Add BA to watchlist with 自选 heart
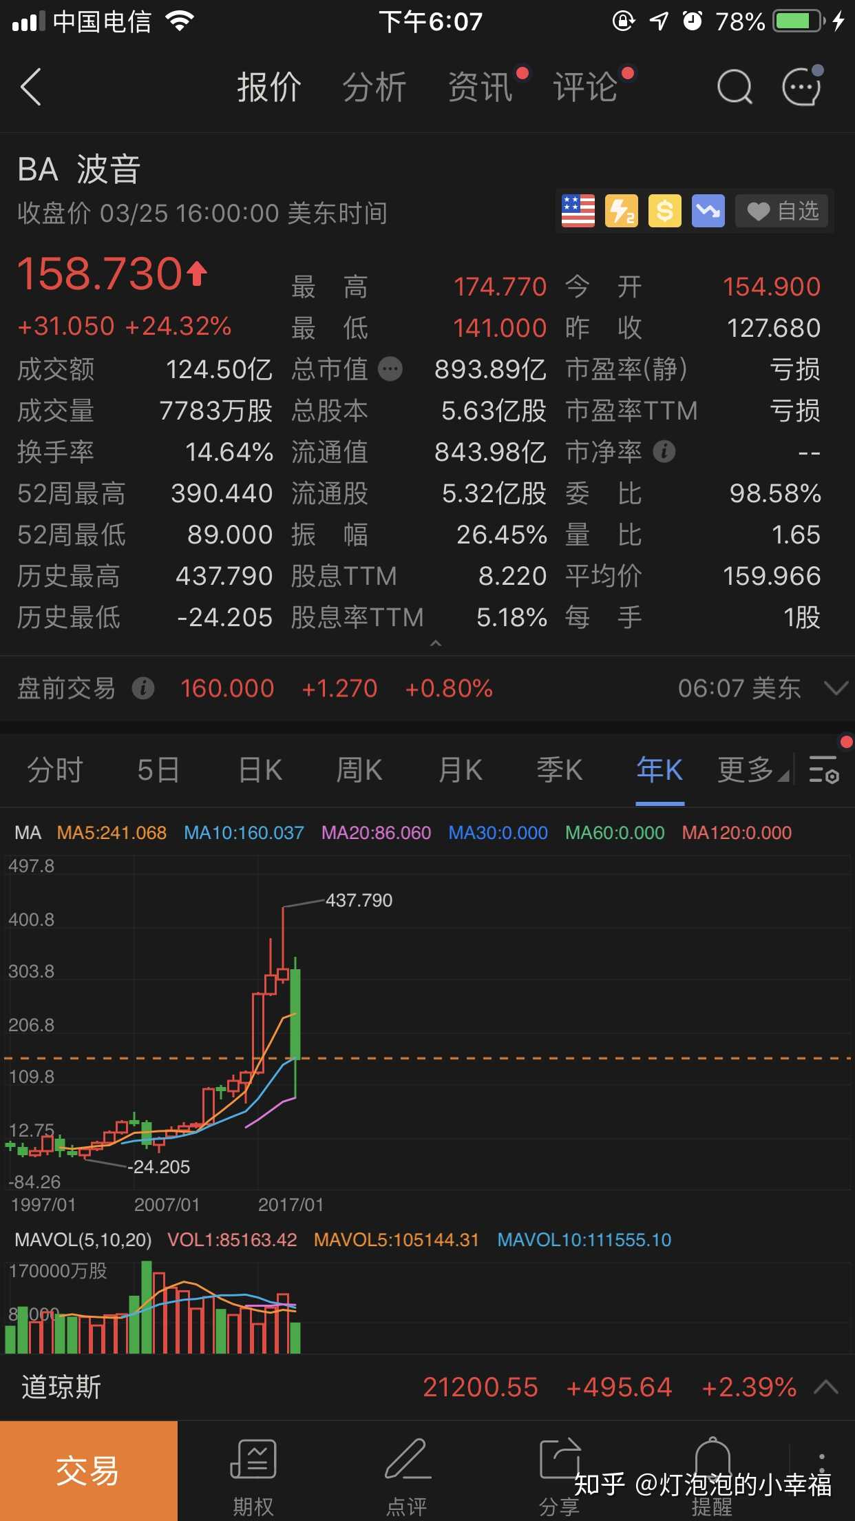 point(783,211)
